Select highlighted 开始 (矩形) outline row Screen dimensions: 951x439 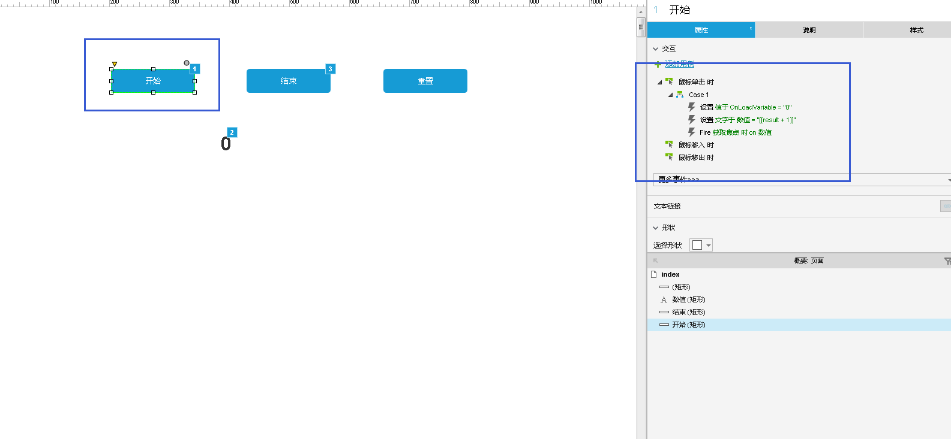point(799,325)
